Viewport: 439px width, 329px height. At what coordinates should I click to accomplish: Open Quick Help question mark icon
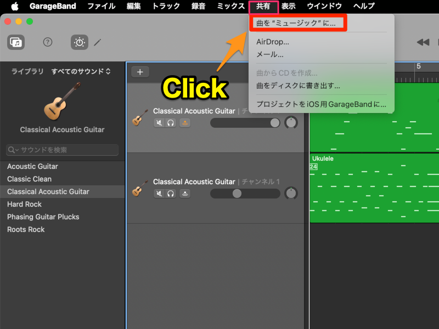[x=48, y=42]
